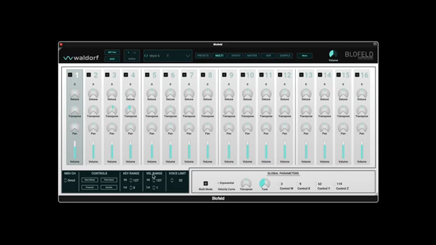Image resolution: width=436 pixels, height=245 pixels.
Task: Click the Transpose knob of part 4
Action: 130,110
